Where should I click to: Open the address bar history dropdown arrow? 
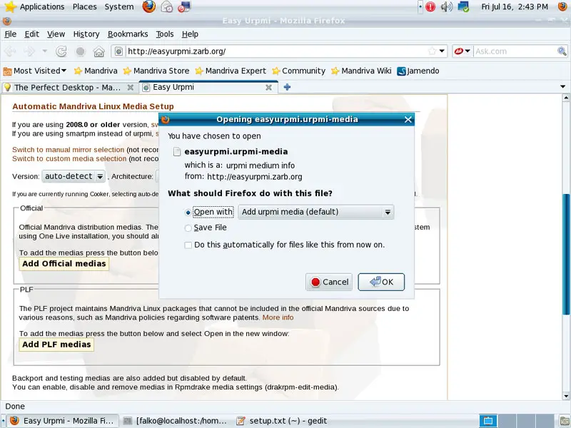tap(442, 51)
